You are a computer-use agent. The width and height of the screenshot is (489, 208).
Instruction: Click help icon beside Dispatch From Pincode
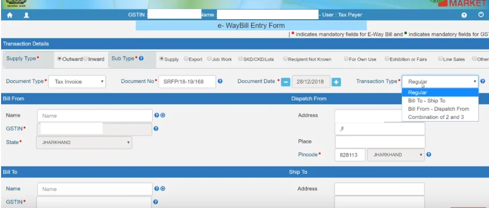(429, 155)
